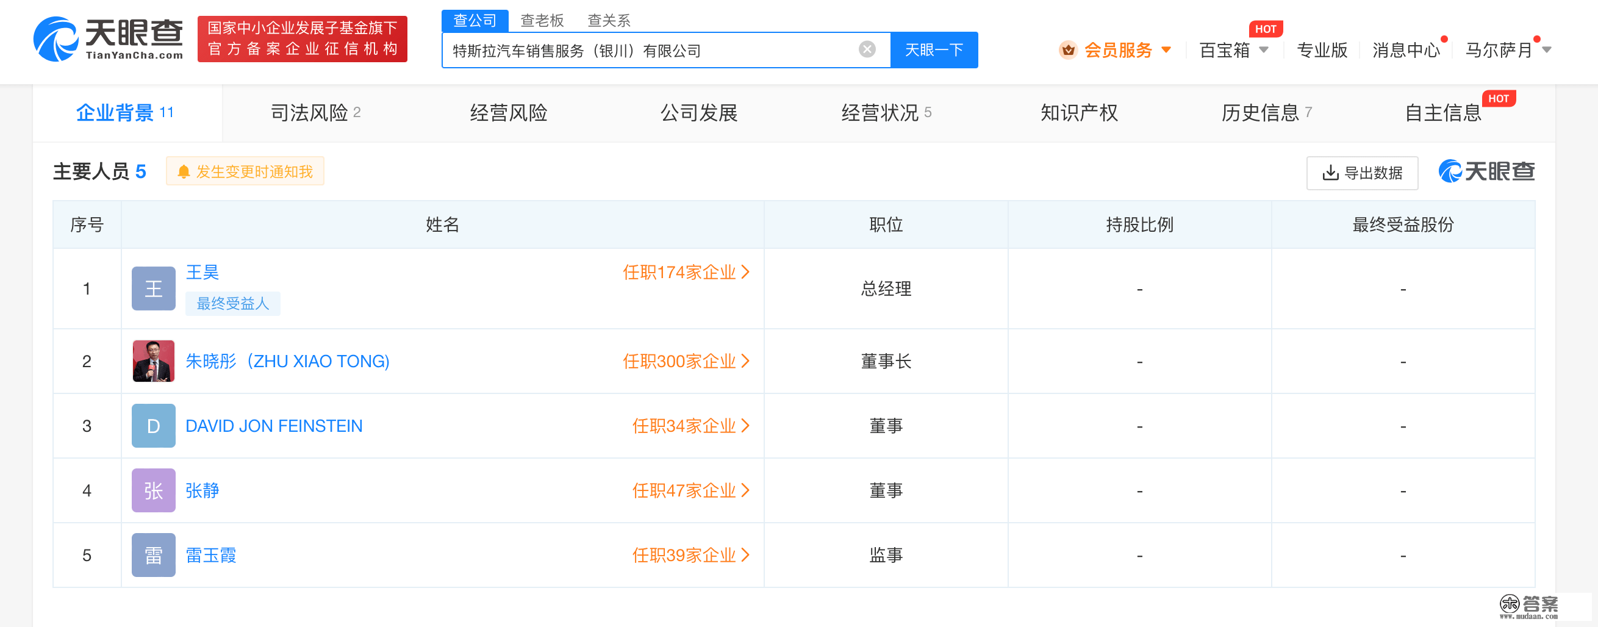The image size is (1598, 627).
Task: Switch to the 查关系 search tab
Action: [x=609, y=21]
